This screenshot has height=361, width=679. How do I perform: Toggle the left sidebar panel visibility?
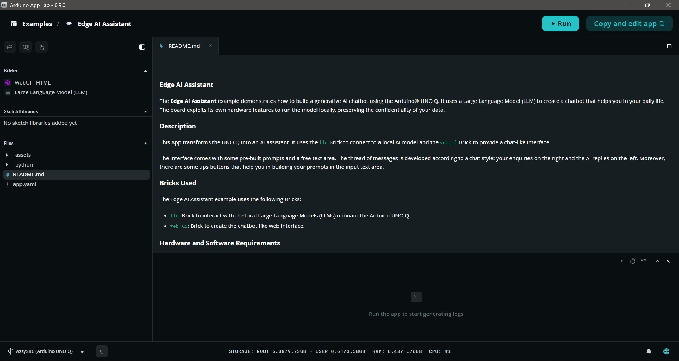pos(142,47)
